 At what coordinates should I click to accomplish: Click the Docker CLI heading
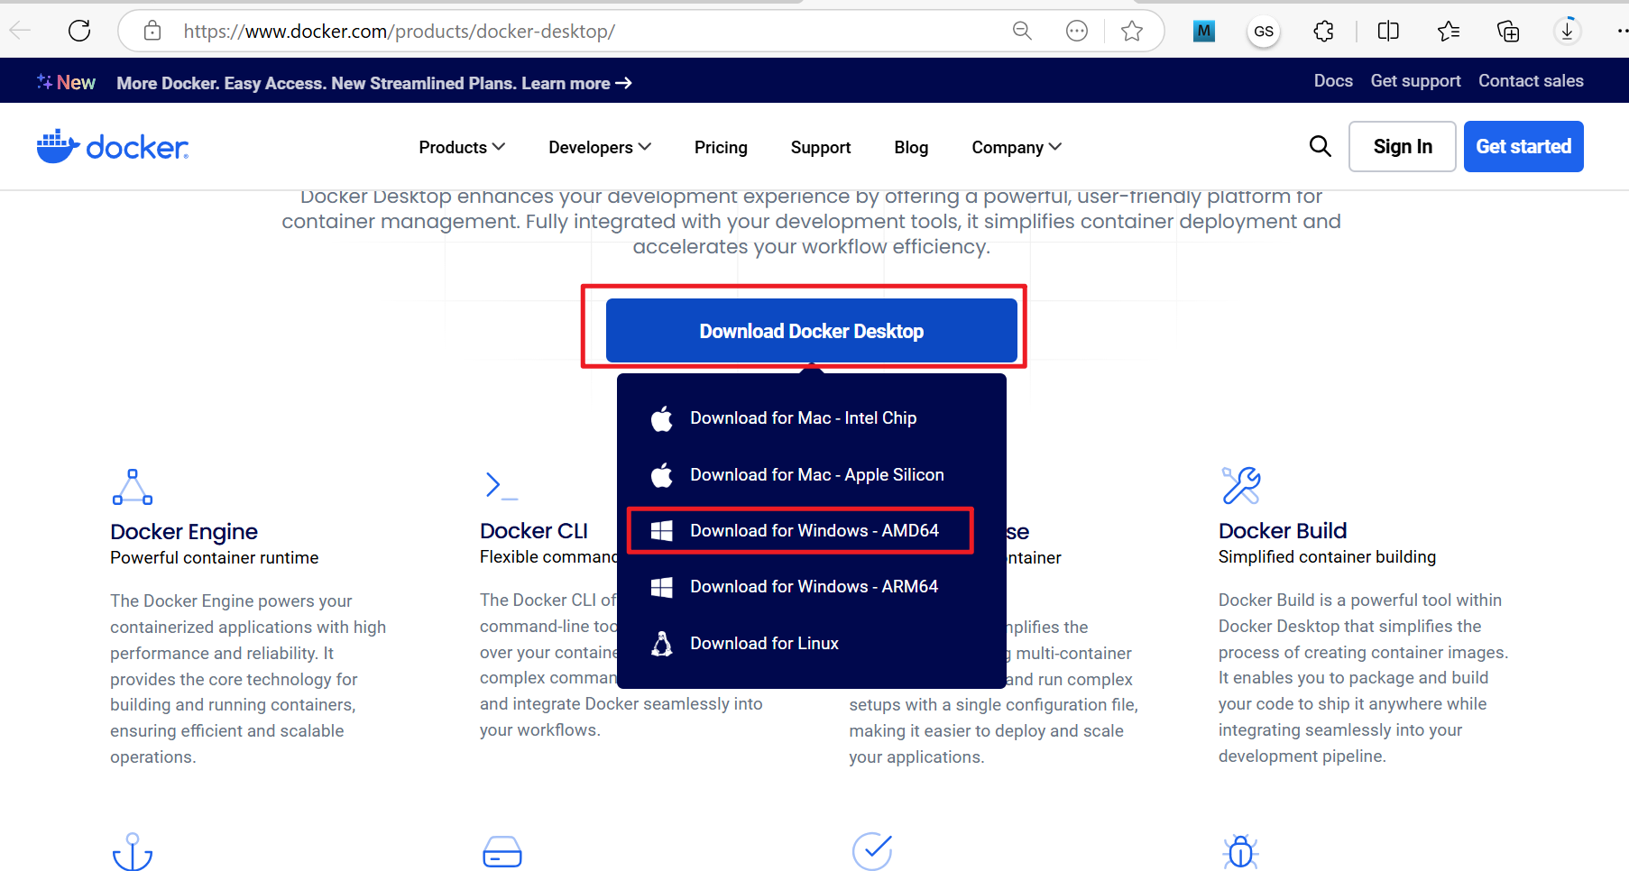534,530
